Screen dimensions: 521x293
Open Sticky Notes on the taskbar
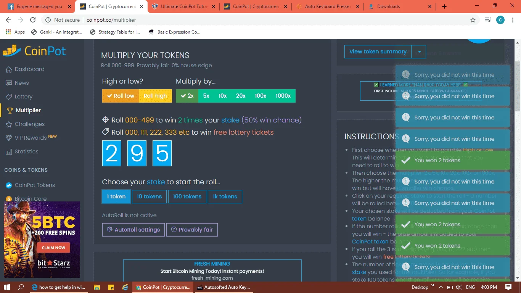[111, 287]
